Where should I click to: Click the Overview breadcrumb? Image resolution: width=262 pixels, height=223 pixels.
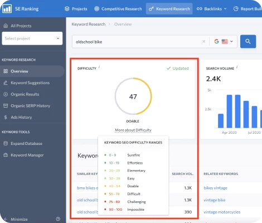123,24
